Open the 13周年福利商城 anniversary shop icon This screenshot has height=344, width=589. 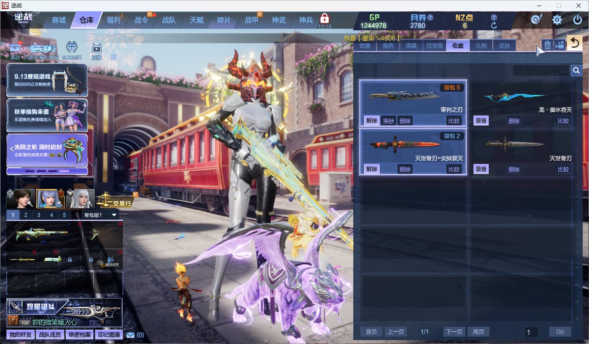(41, 51)
